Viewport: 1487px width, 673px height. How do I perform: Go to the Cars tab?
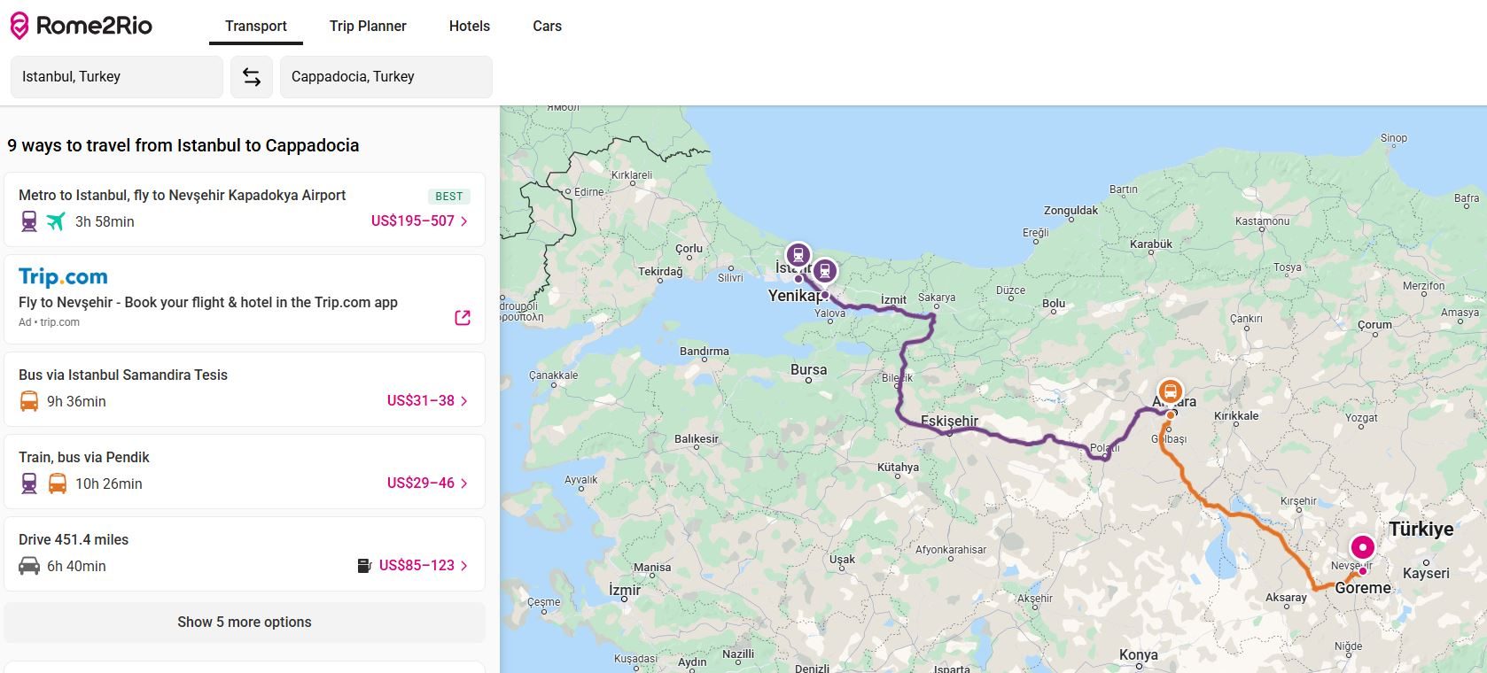click(547, 27)
